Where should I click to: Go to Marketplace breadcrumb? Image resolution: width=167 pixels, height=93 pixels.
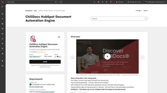pos(29,11)
